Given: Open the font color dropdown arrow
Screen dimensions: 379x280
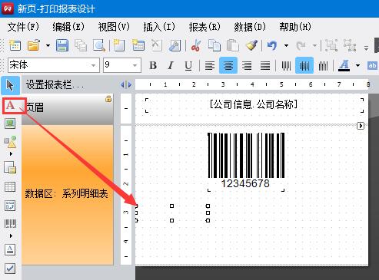Looking at the screenshot, I should (357, 65).
